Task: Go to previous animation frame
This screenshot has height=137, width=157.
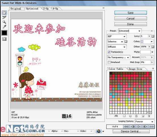Action: pos(133,127)
